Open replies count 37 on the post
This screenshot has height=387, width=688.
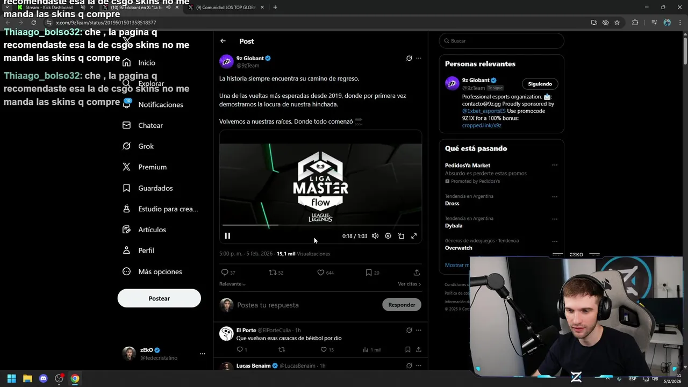(x=228, y=273)
